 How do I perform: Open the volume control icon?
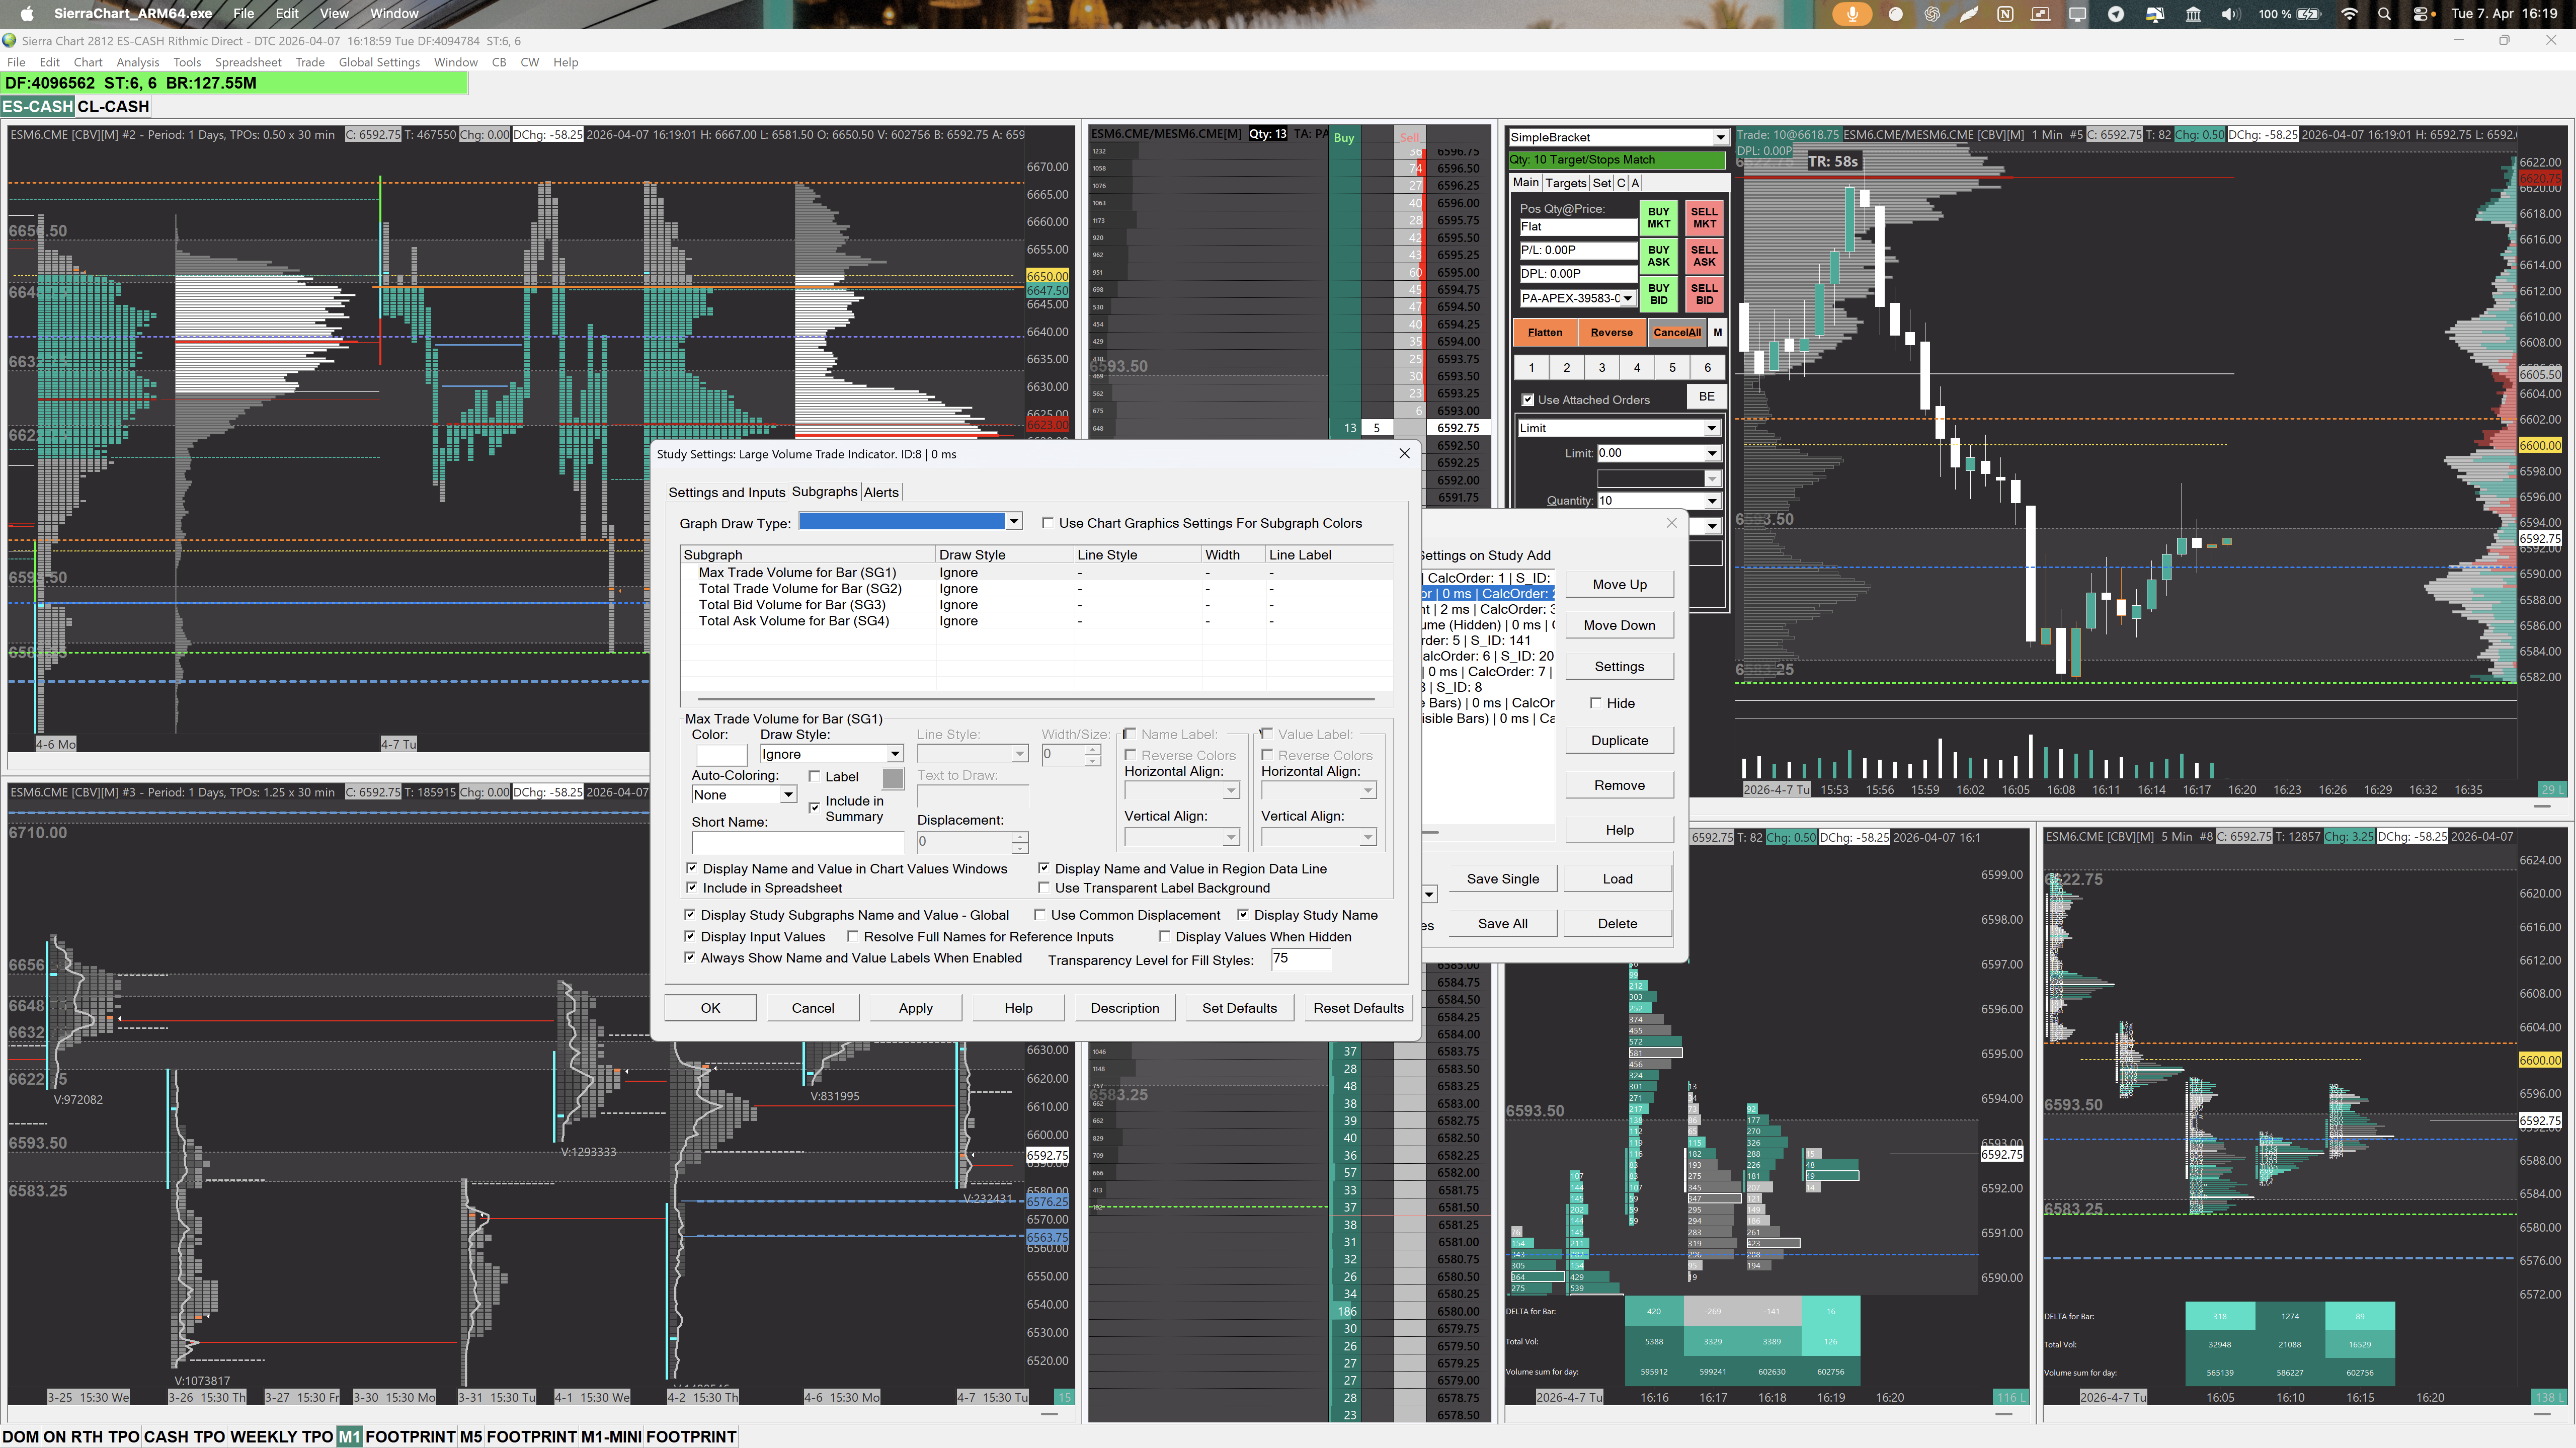2230,14
